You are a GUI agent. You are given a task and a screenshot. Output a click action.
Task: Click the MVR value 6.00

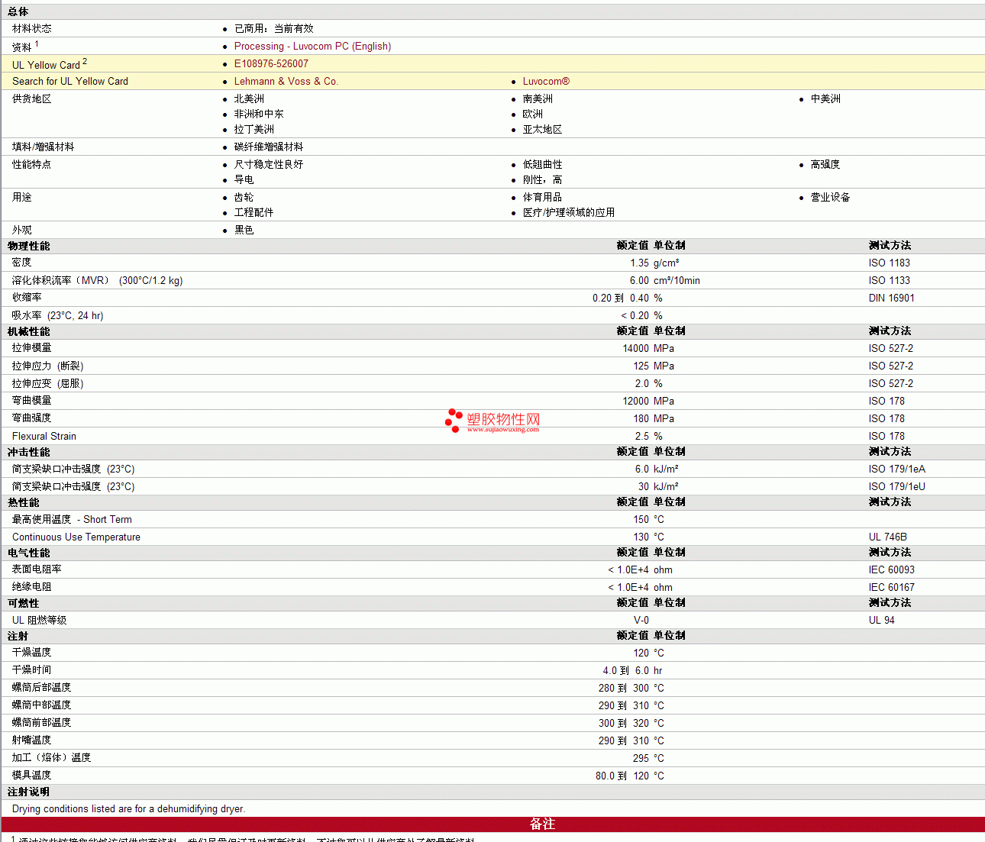pos(639,280)
